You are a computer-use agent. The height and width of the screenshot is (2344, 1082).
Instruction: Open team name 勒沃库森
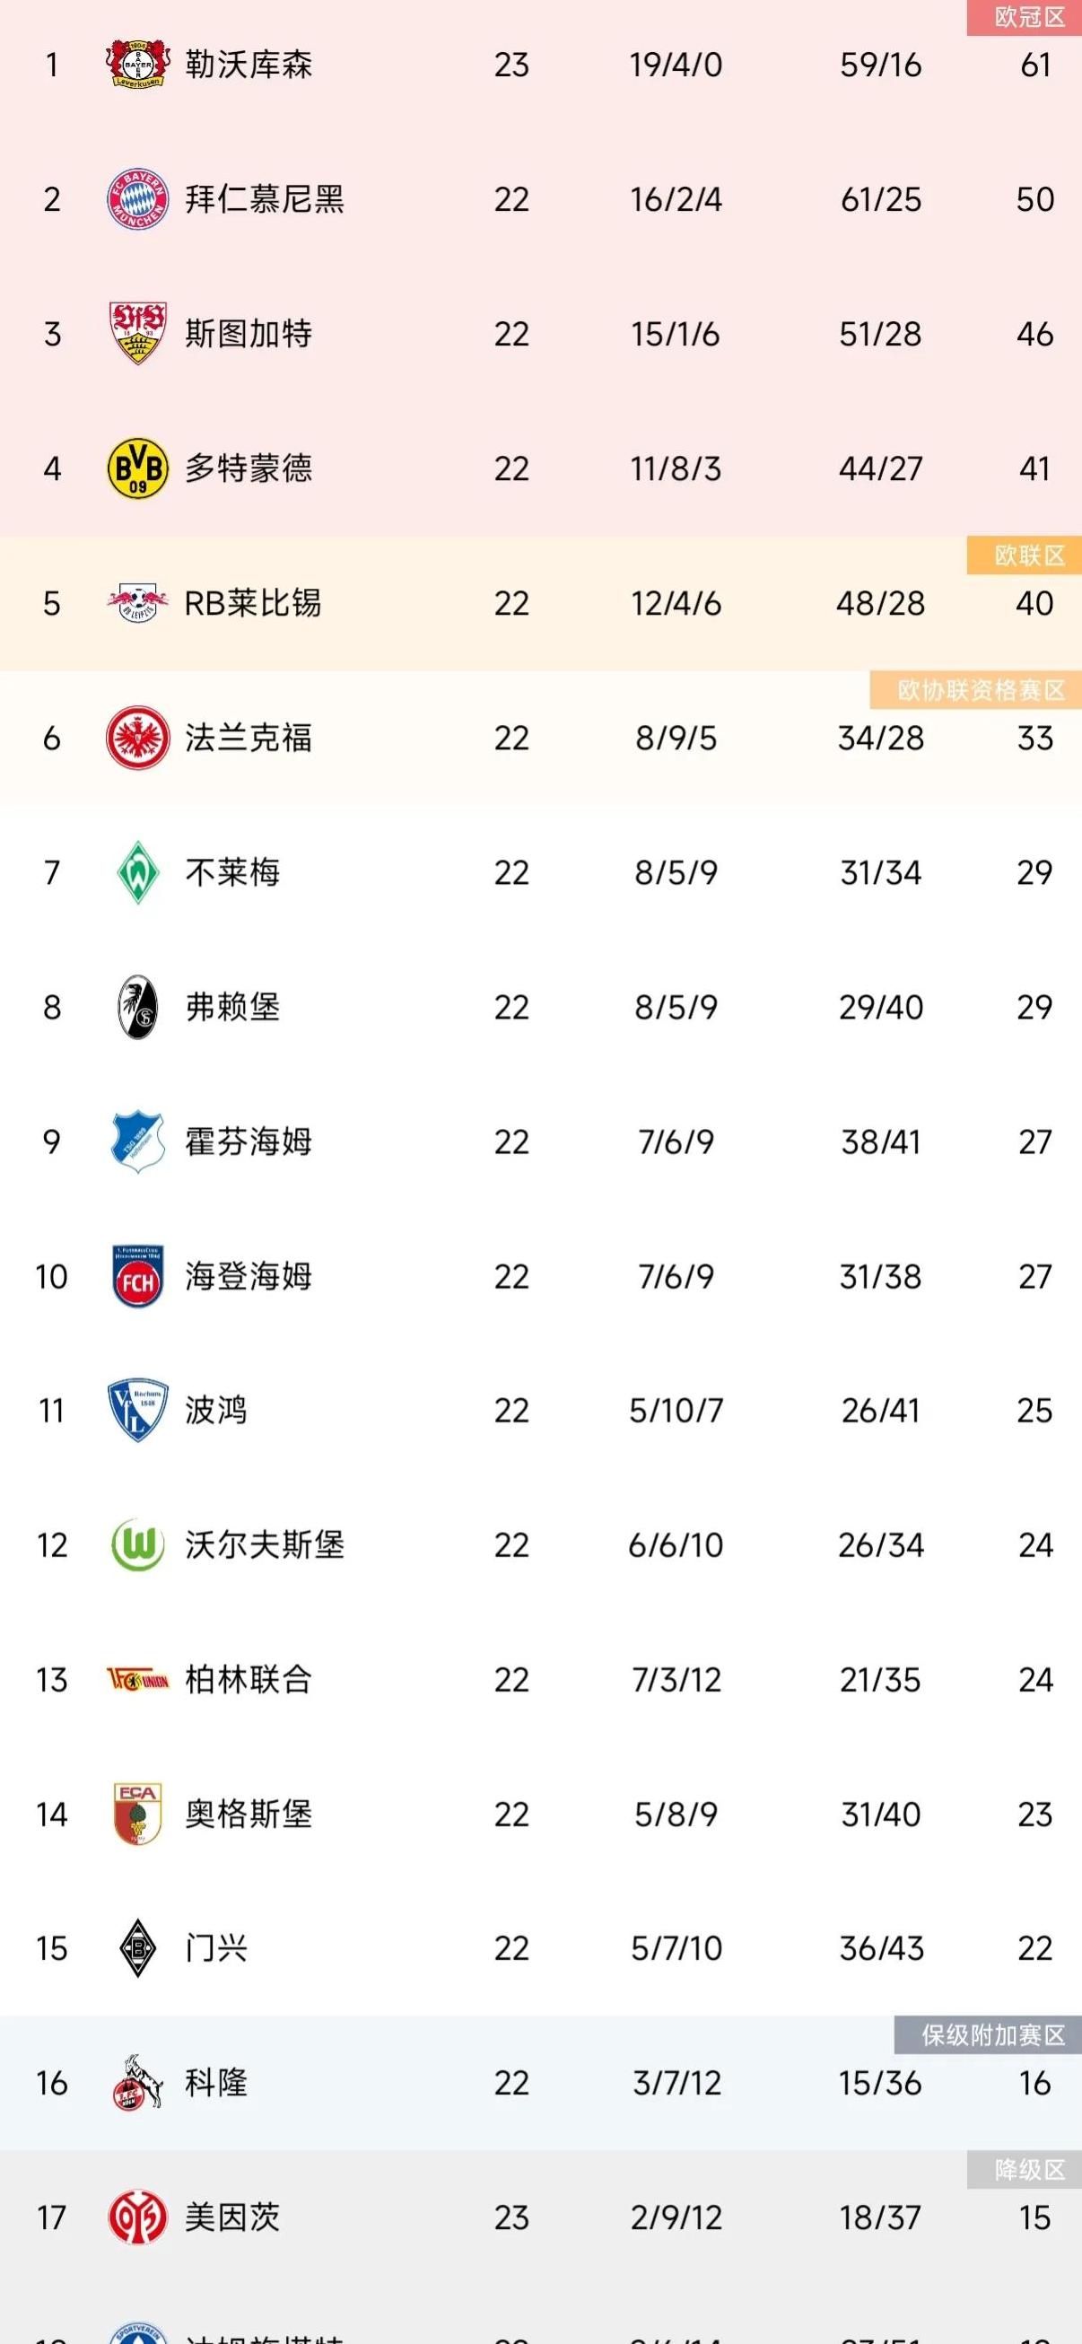pos(249,65)
